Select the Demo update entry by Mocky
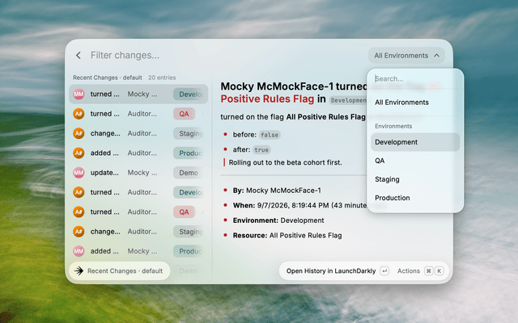 point(138,173)
